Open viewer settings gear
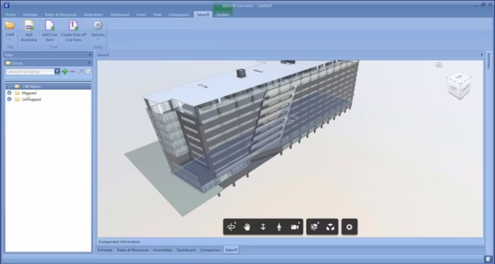Image resolution: width=495 pixels, height=264 pixels. [x=349, y=227]
